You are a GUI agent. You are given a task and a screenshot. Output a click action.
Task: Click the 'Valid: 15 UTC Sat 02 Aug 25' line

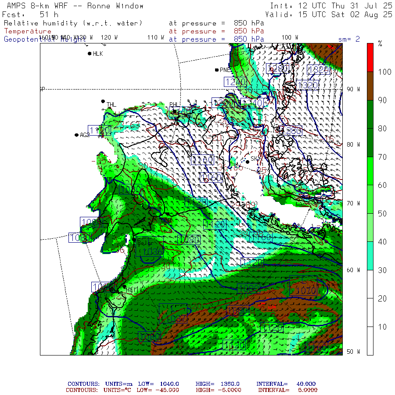pos(328,14)
